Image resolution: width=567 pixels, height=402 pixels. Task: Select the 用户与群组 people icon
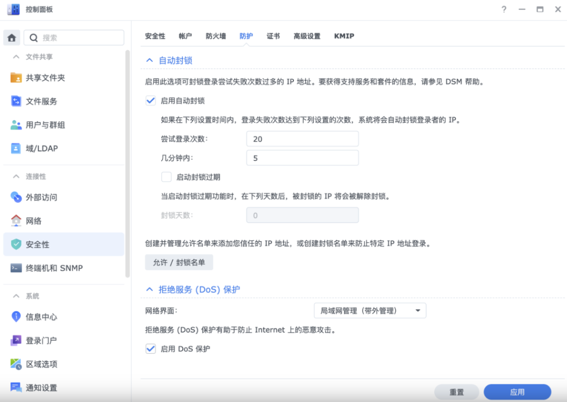coord(16,125)
